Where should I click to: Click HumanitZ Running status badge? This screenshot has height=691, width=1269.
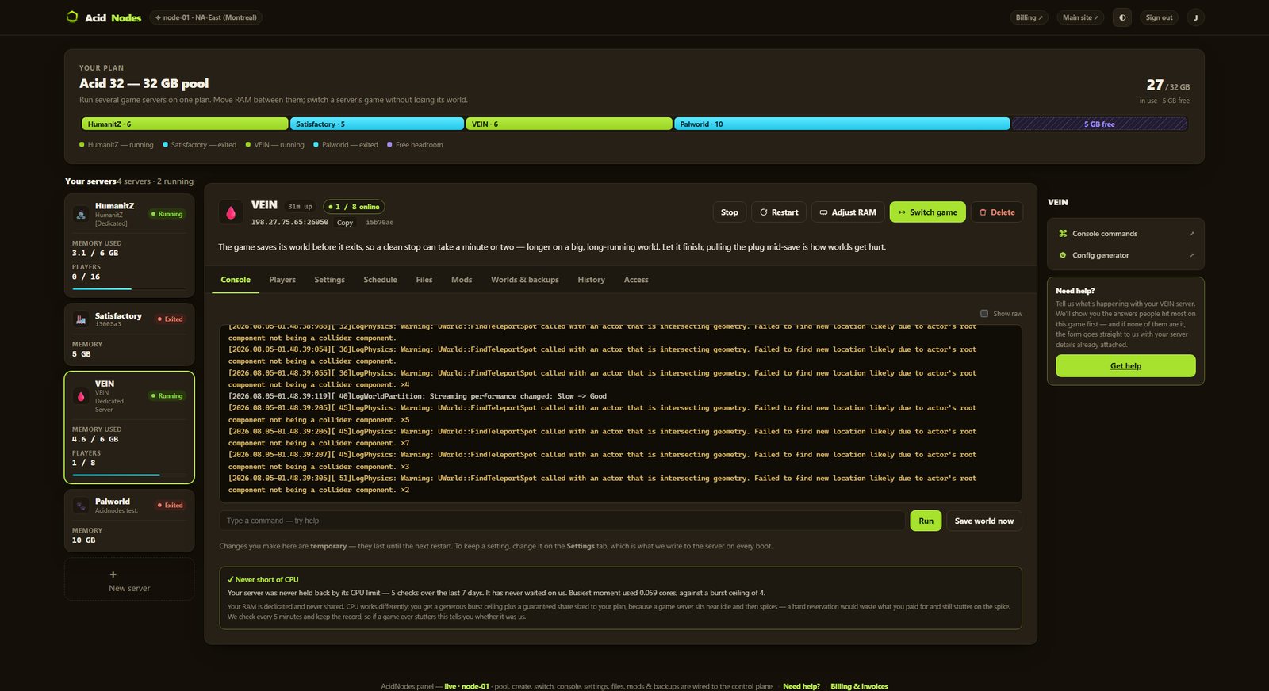(x=167, y=214)
